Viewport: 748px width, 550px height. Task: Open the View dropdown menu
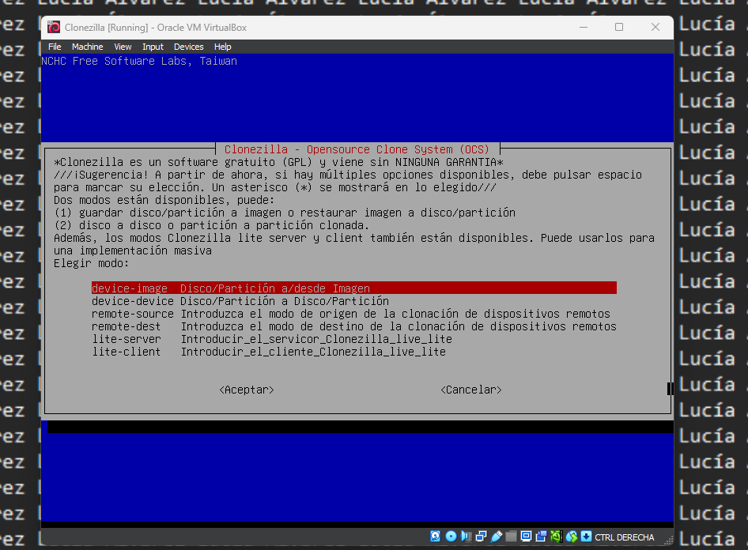(x=123, y=46)
